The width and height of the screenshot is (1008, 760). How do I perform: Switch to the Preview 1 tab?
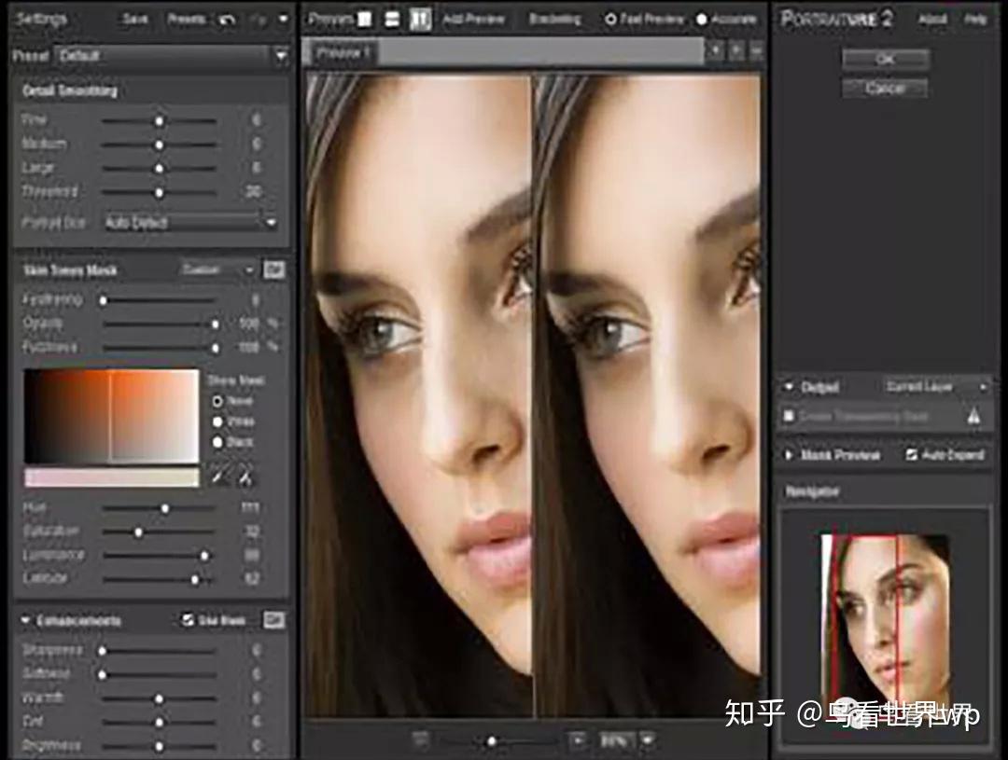click(340, 53)
